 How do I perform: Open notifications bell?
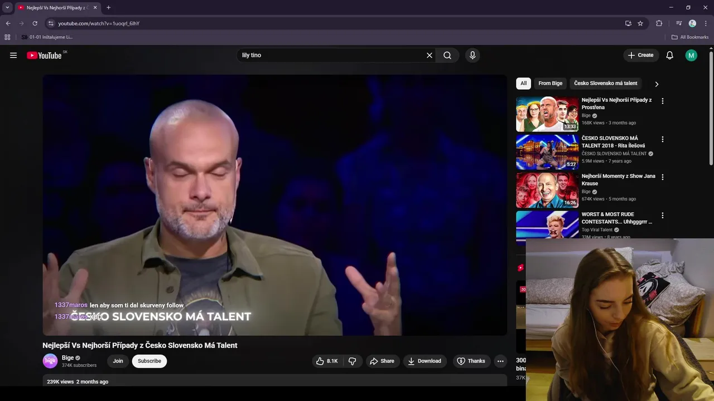(670, 55)
